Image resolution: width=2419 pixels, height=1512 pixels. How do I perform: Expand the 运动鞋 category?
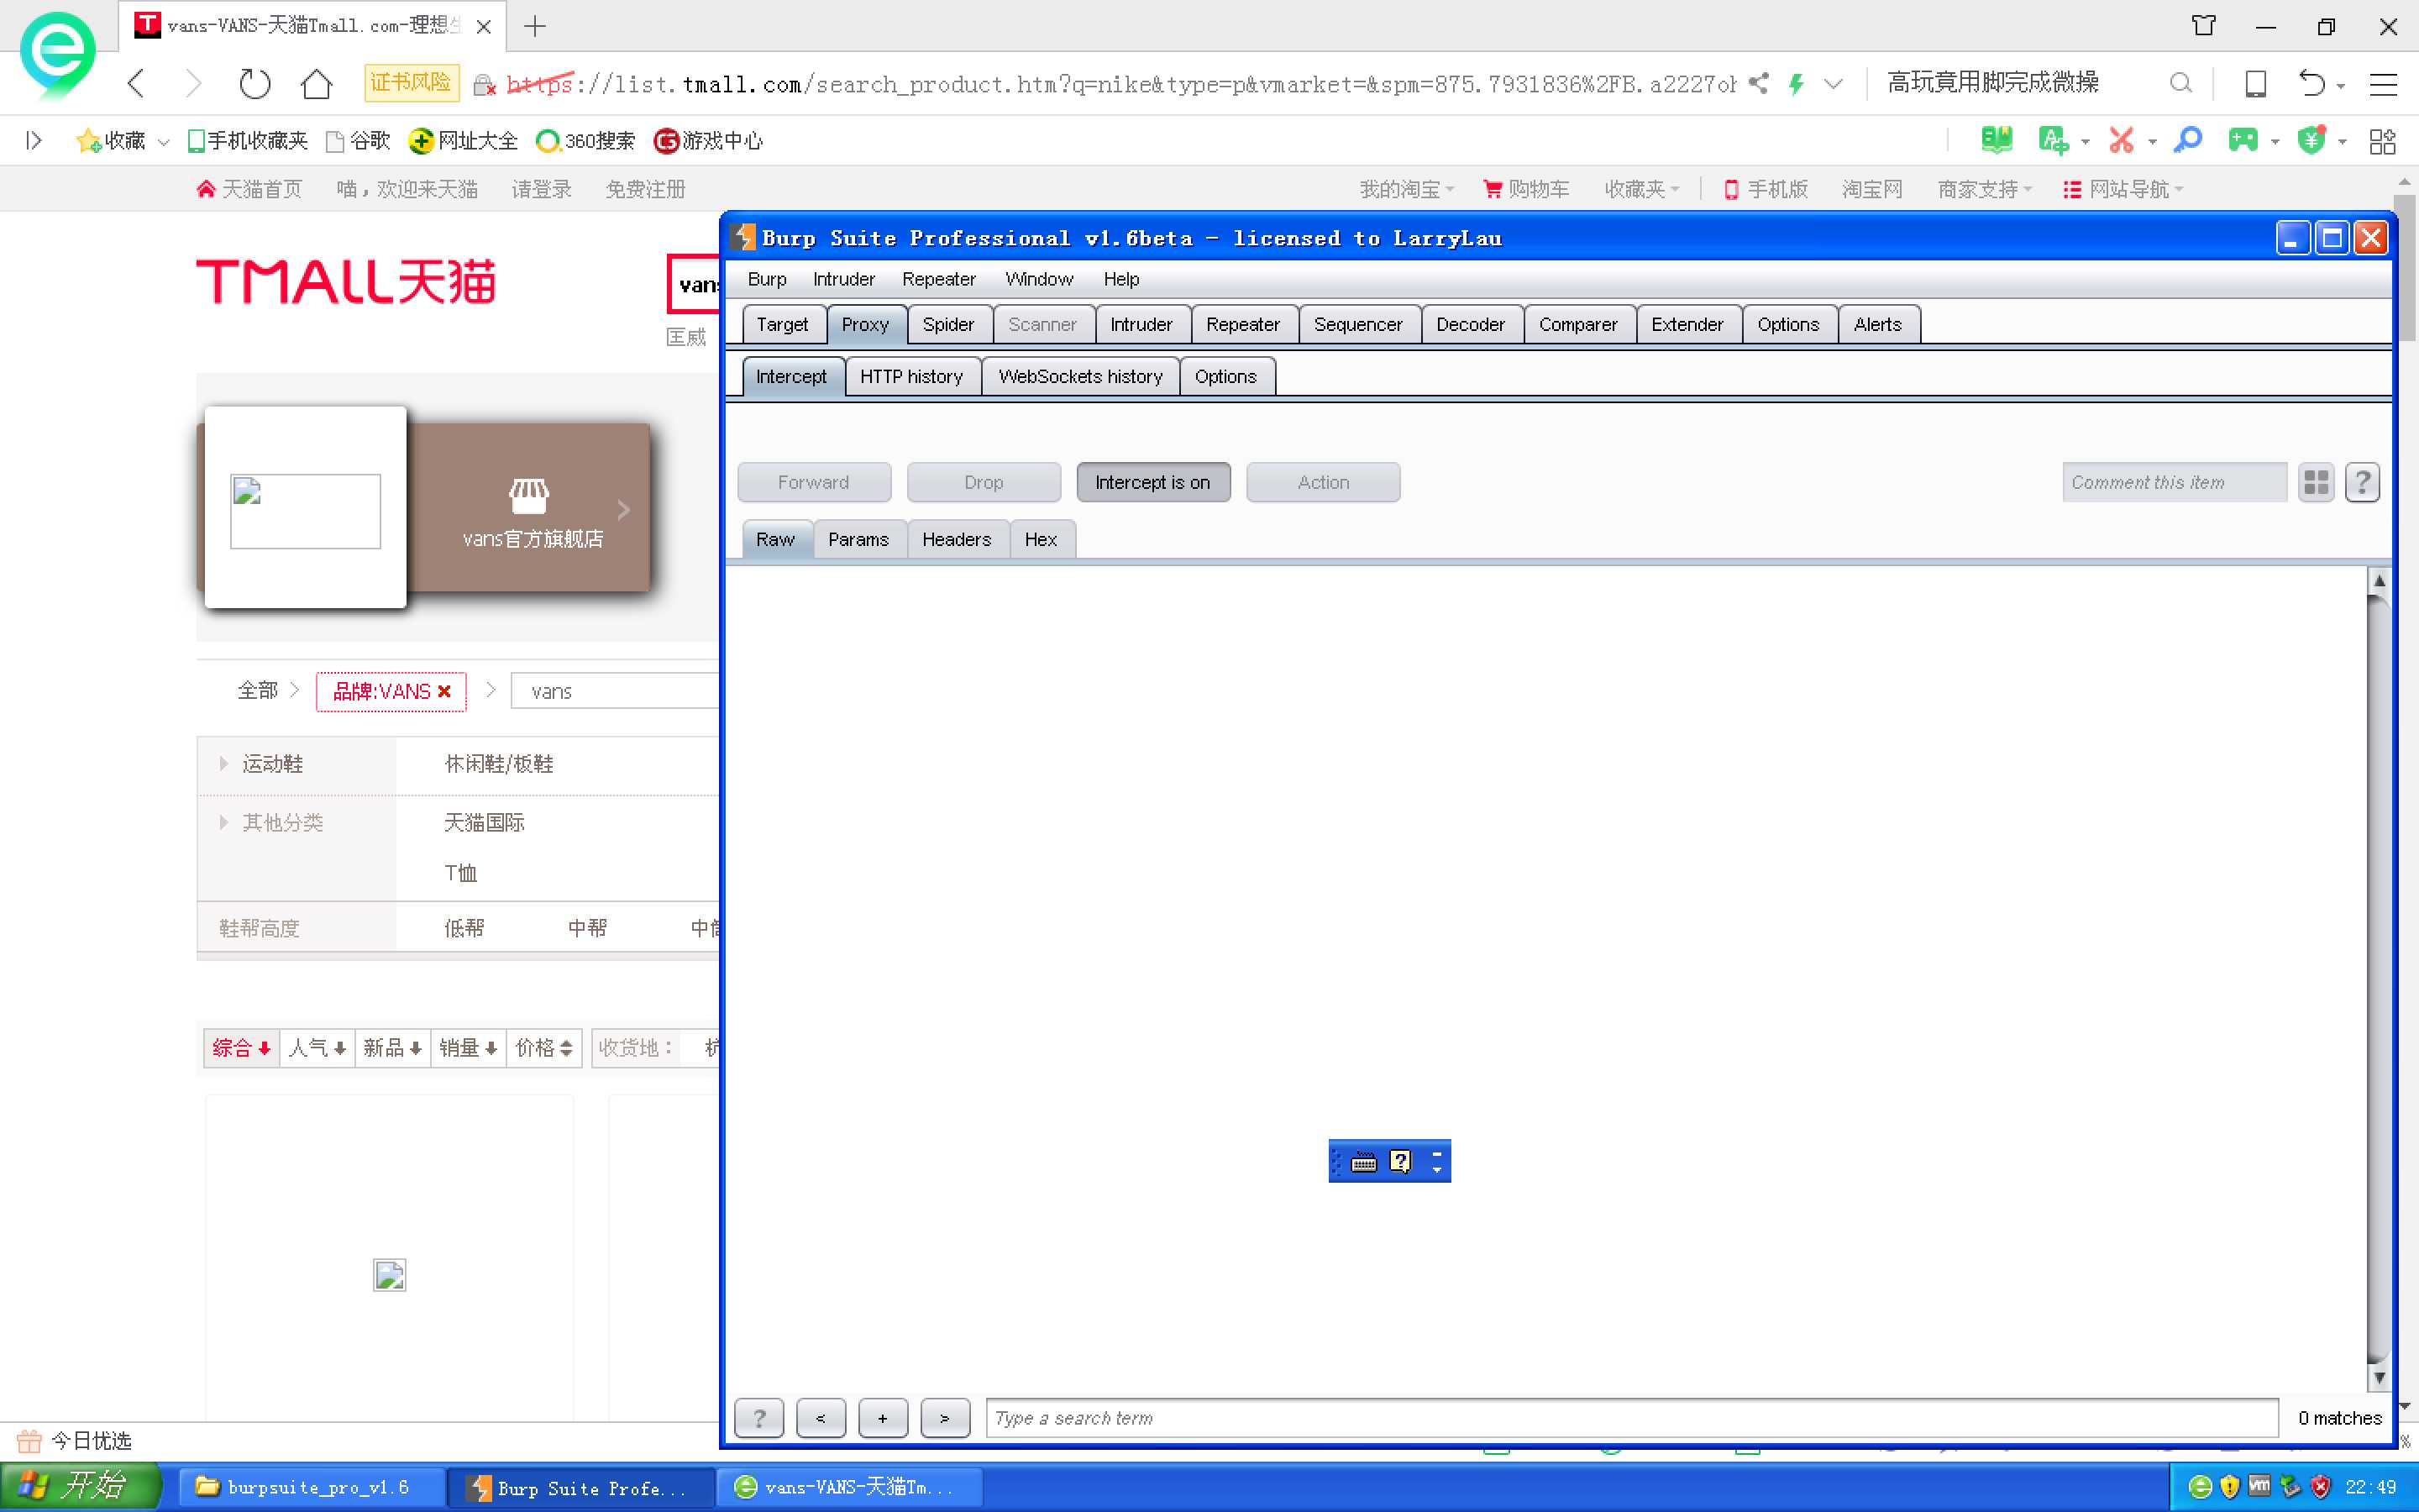tap(262, 764)
